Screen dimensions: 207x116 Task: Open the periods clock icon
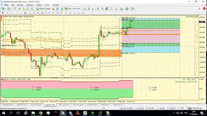[x=126, y=9]
